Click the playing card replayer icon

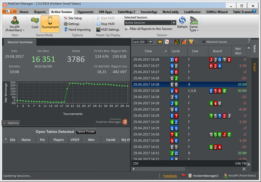coord(167,42)
